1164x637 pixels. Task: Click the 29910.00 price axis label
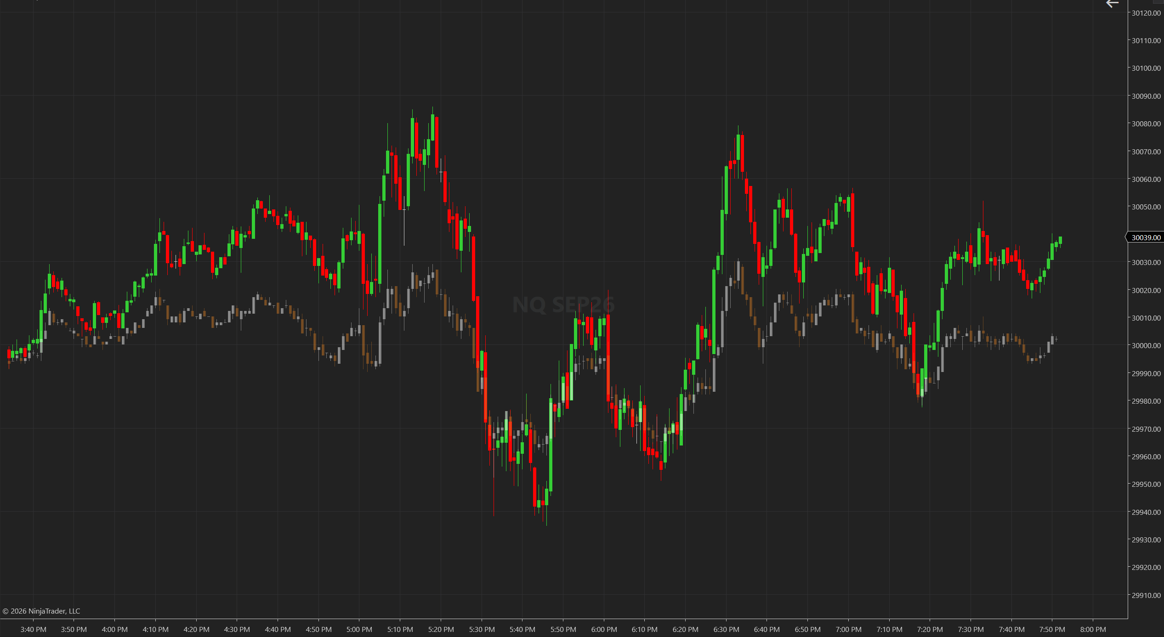(x=1146, y=595)
